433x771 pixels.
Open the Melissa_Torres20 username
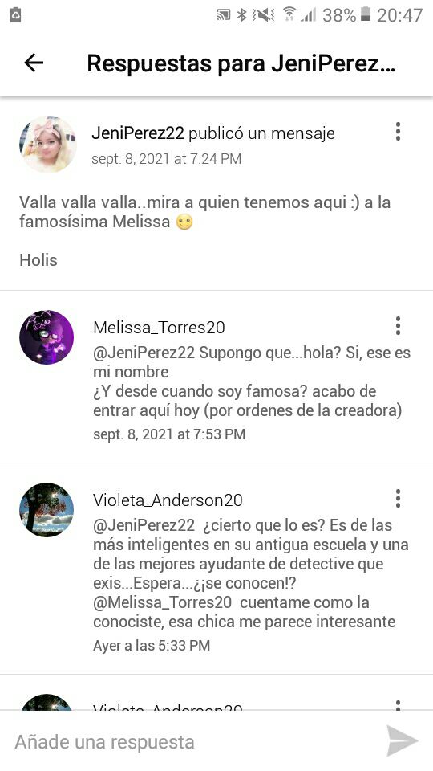coord(159,328)
